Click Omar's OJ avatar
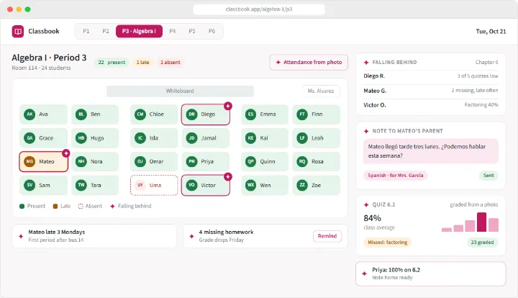Image resolution: width=518 pixels, height=298 pixels. [140, 161]
